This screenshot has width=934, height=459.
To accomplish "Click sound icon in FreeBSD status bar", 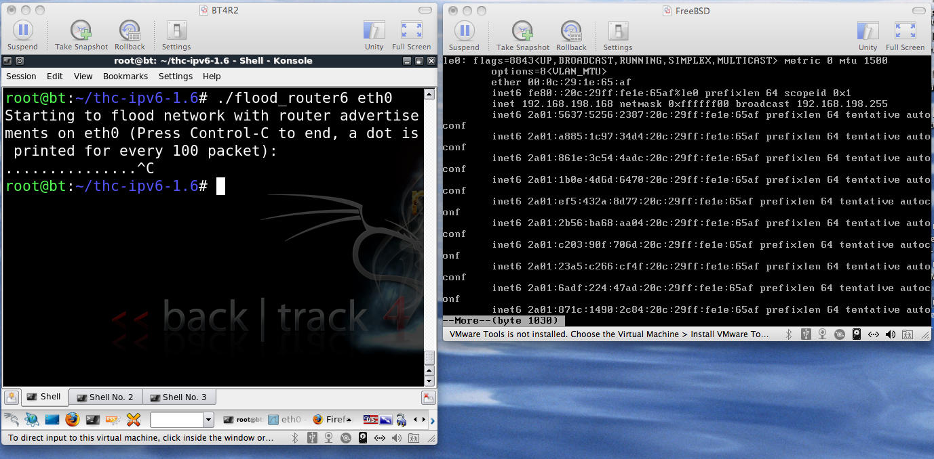I will (x=891, y=334).
